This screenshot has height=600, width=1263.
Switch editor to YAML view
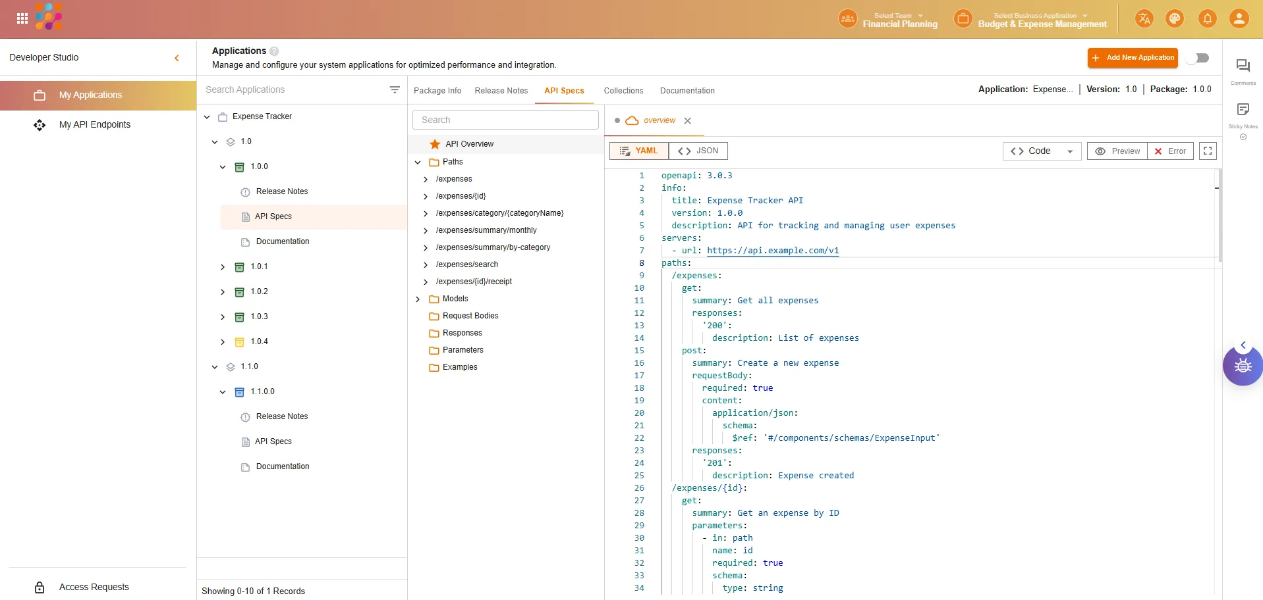coord(638,151)
